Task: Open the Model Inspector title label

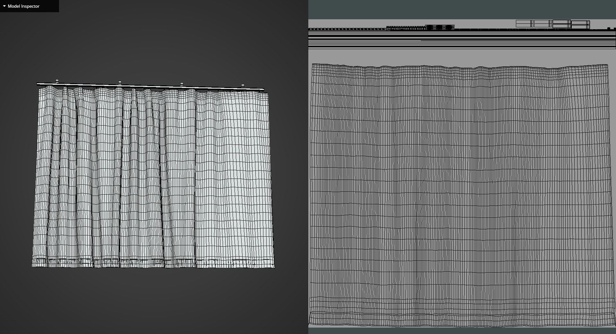Action: 23,6
